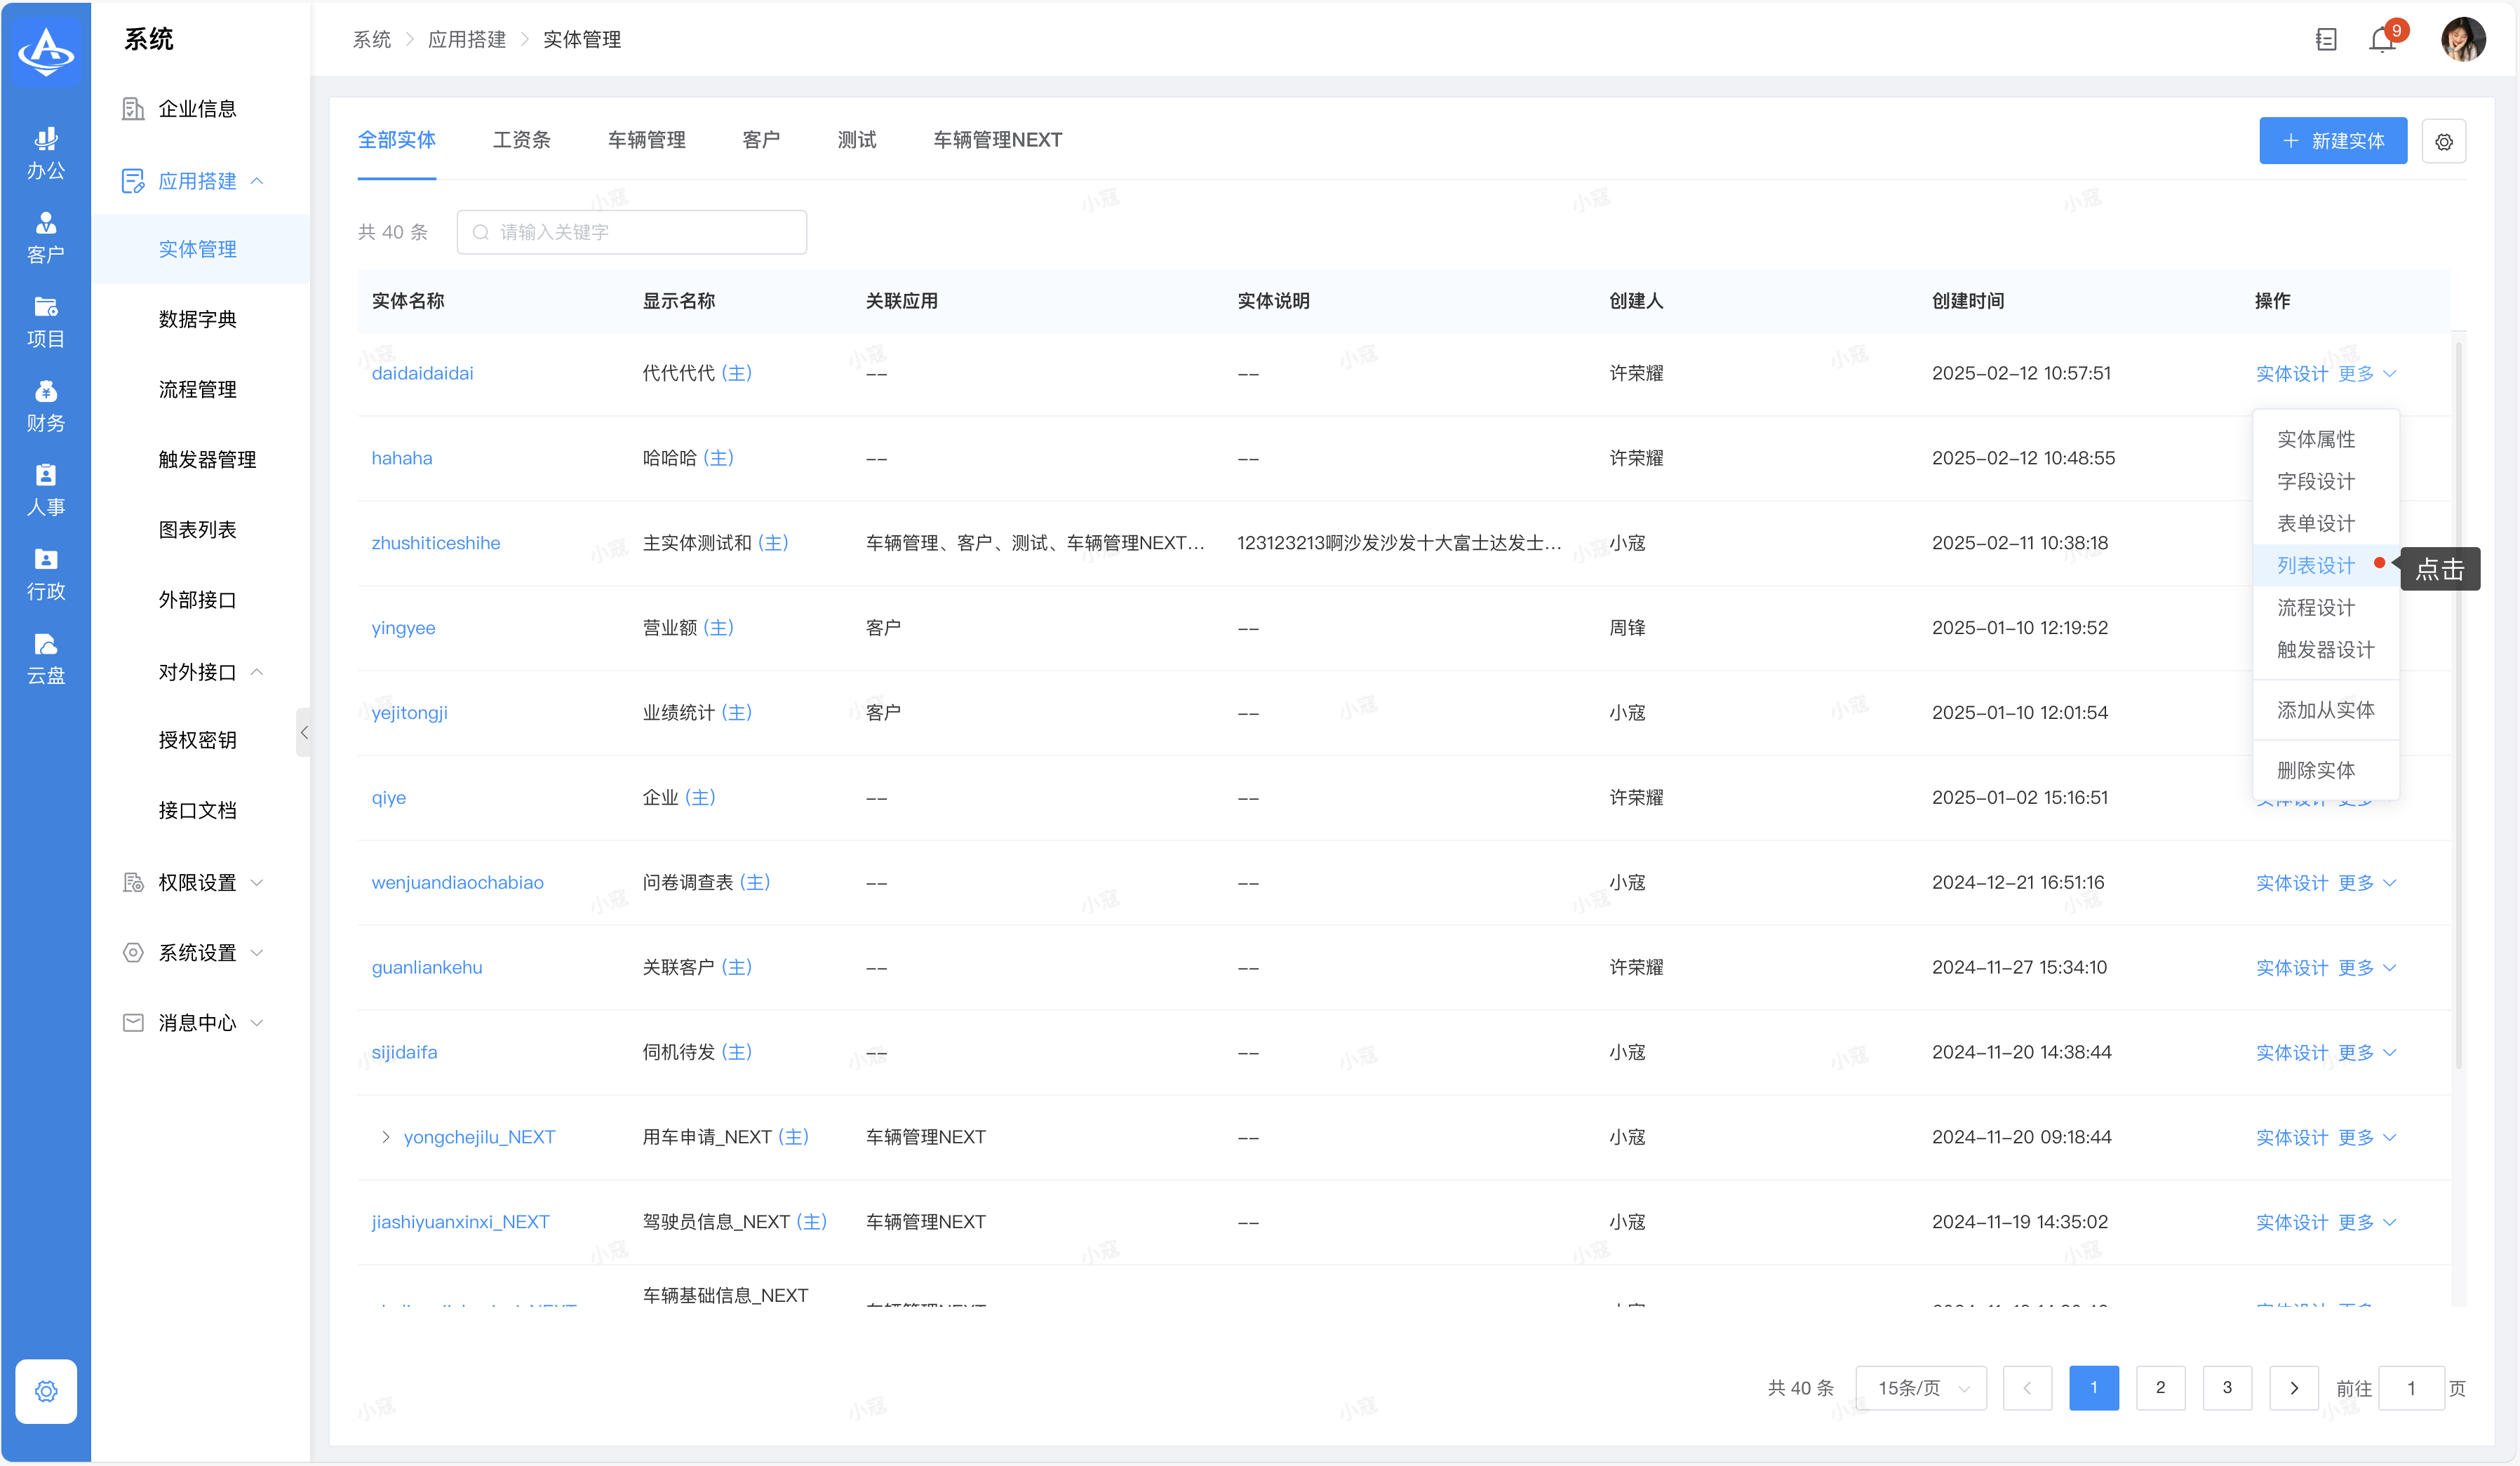Go to next page with right arrow
The width and height of the screenshot is (2520, 1466).
2293,1387
